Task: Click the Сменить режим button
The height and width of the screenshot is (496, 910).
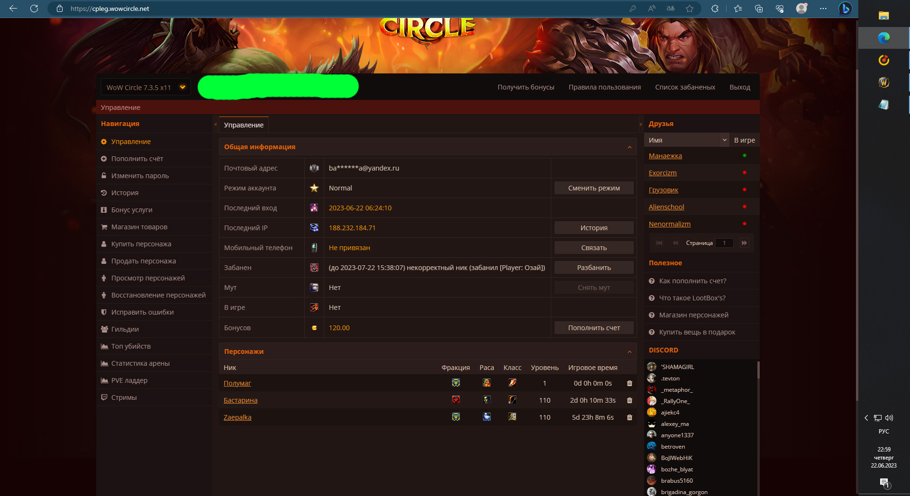Action: point(594,188)
